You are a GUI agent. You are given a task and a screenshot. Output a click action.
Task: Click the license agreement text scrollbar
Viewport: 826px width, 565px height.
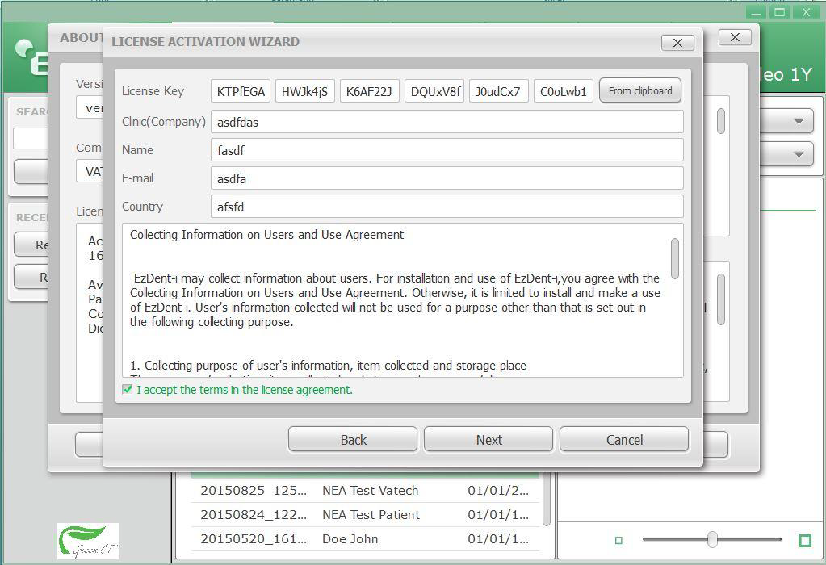point(675,258)
